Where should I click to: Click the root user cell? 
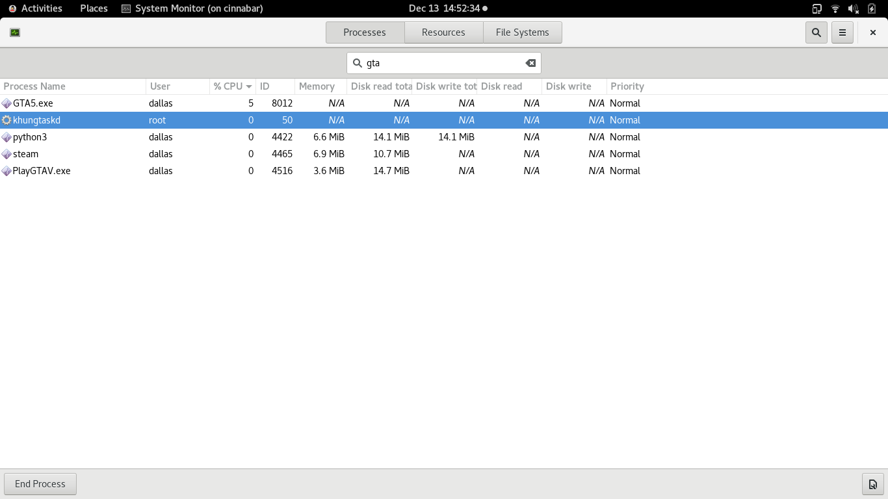[157, 120]
